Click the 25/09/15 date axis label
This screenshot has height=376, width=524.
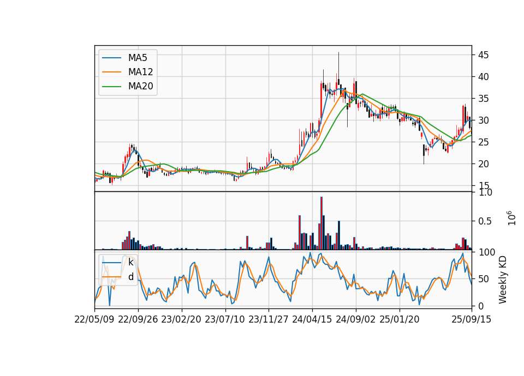click(x=472, y=319)
